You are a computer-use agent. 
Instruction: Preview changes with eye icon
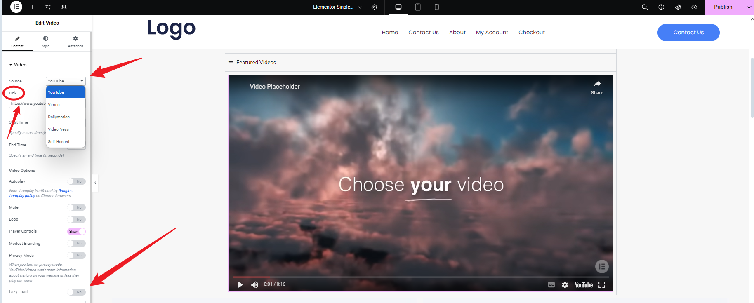[x=694, y=7]
